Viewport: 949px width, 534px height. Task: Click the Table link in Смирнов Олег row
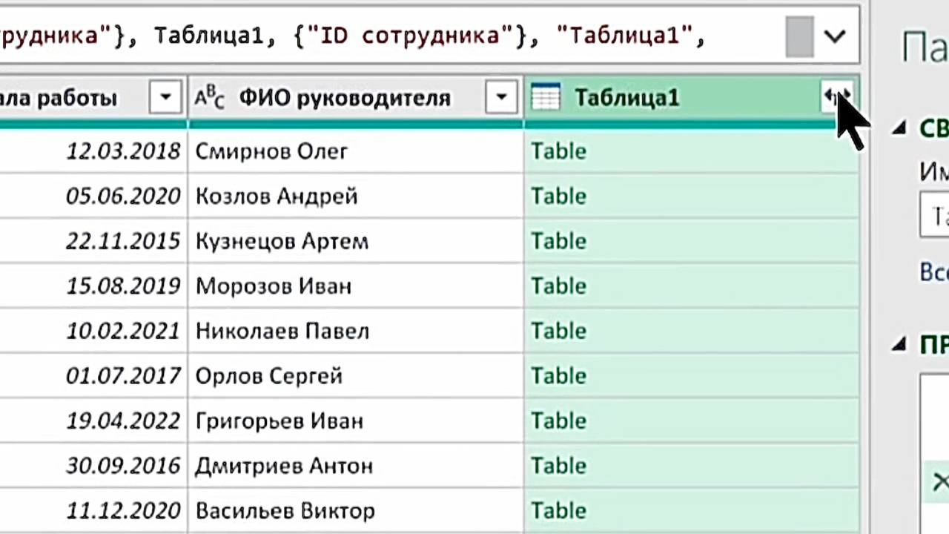point(558,151)
